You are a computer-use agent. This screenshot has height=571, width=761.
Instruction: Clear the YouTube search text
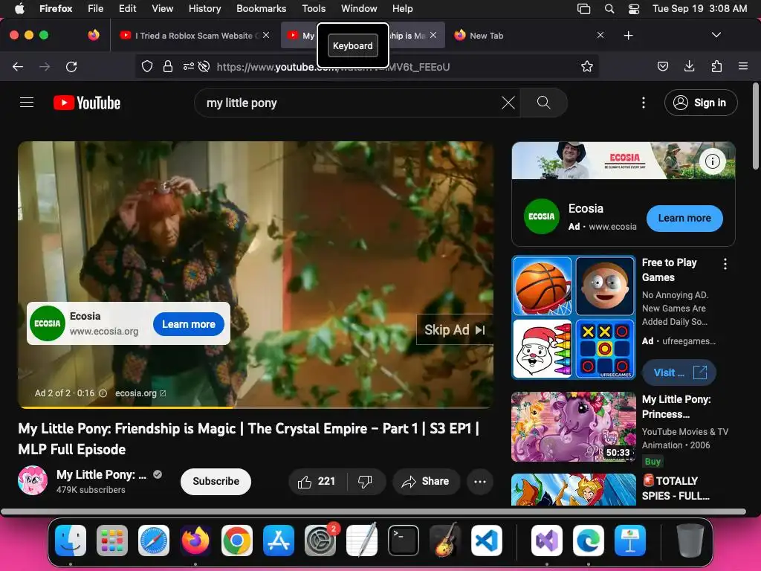tap(508, 103)
